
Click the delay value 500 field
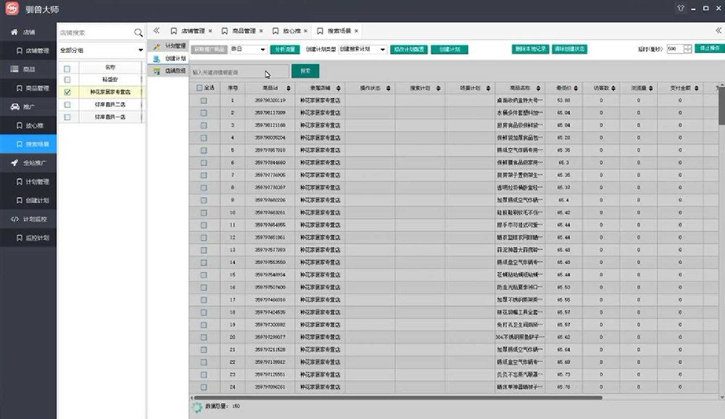tap(674, 49)
